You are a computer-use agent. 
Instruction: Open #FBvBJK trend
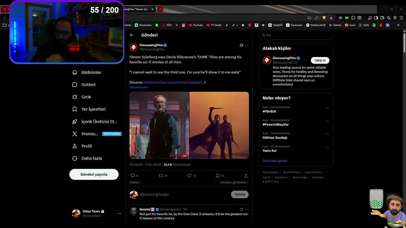[x=269, y=111]
